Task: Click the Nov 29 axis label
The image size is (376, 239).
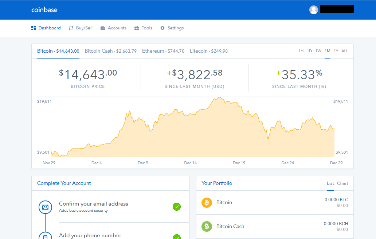Action: (x=49, y=163)
